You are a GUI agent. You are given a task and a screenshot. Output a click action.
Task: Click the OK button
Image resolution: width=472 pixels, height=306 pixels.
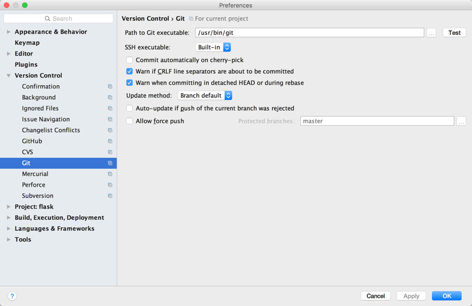447,296
